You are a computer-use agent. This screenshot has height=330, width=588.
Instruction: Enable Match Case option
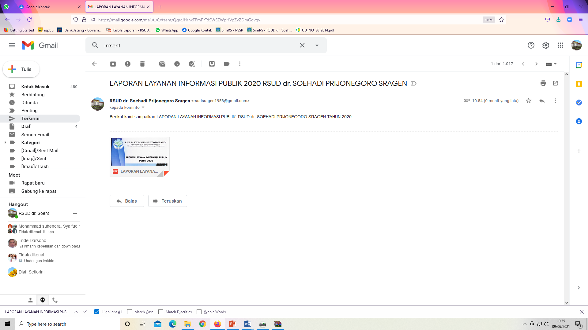click(x=130, y=312)
